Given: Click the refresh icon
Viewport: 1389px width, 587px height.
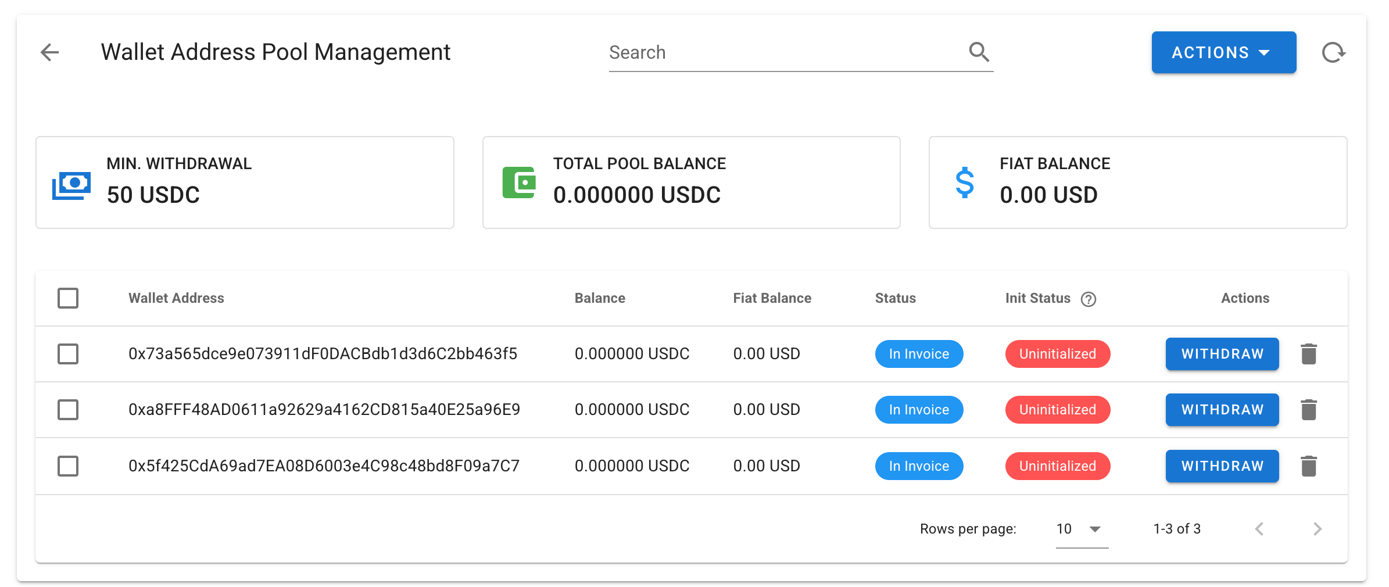Looking at the screenshot, I should pos(1333,53).
